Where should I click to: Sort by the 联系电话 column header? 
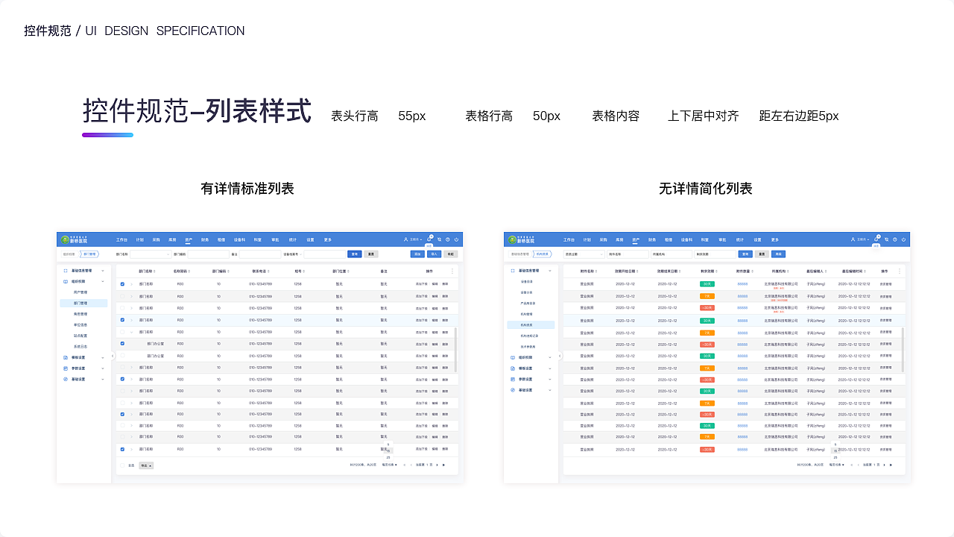coord(261,271)
